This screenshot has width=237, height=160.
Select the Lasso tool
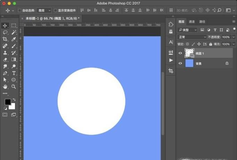pos(5,32)
